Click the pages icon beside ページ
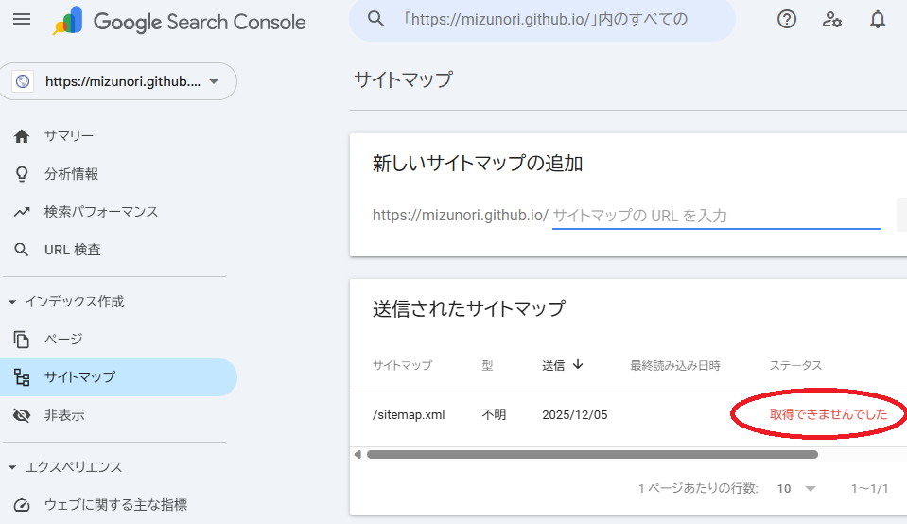Viewport: 907px width, 524px height. (x=22, y=340)
